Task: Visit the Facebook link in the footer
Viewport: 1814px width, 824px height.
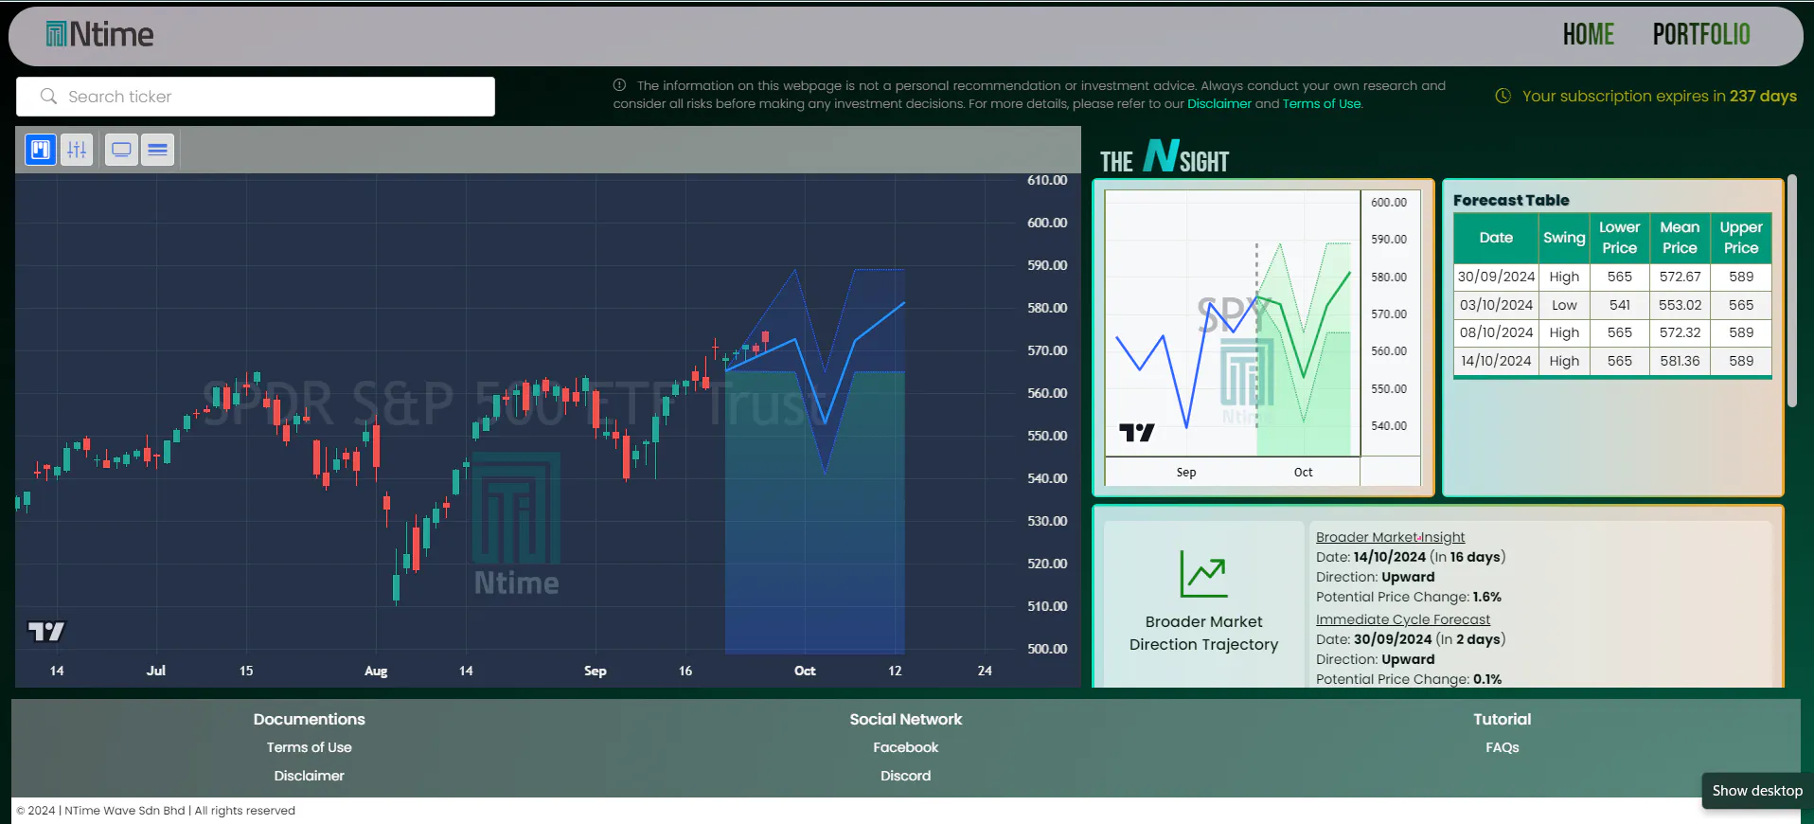Action: tap(906, 747)
